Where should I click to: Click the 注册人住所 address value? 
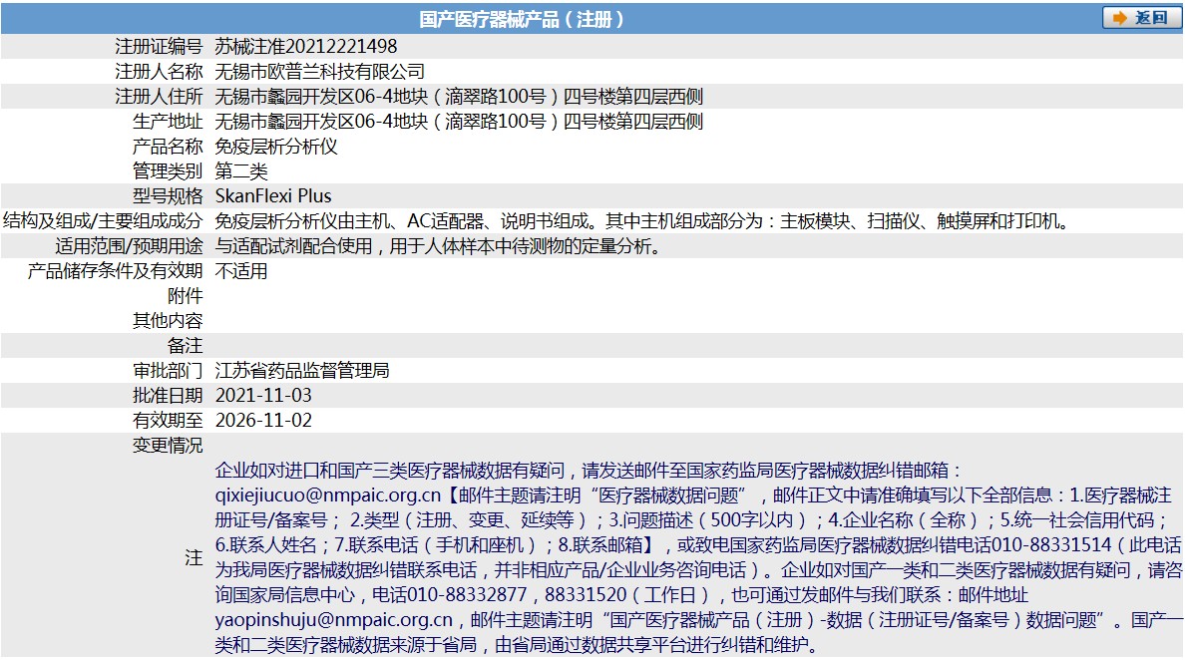[x=459, y=97]
